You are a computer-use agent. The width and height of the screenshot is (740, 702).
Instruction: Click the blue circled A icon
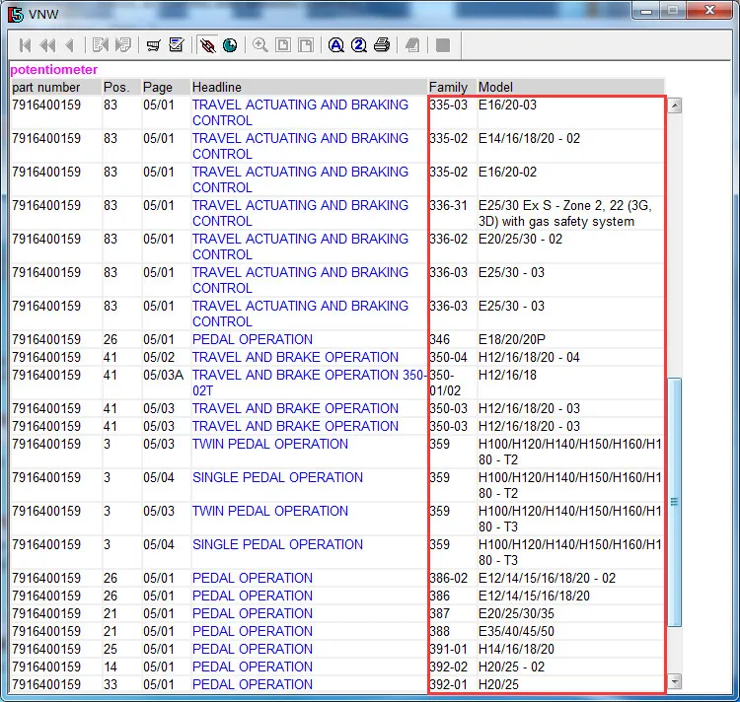[336, 45]
